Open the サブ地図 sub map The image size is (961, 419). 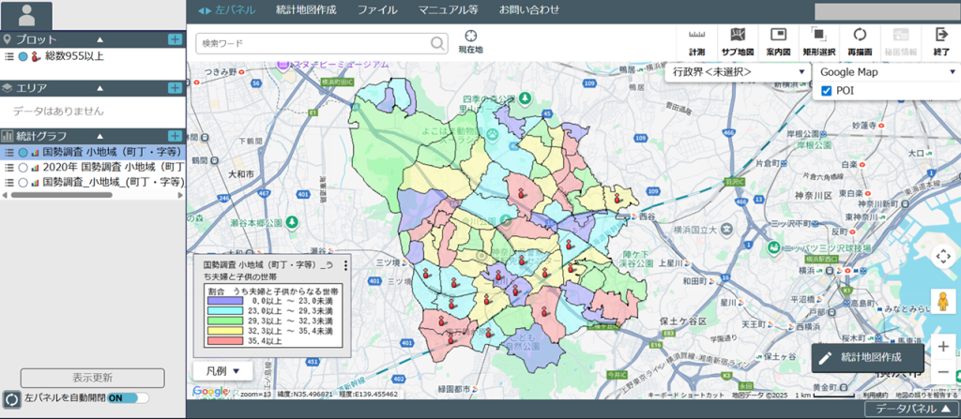[737, 40]
